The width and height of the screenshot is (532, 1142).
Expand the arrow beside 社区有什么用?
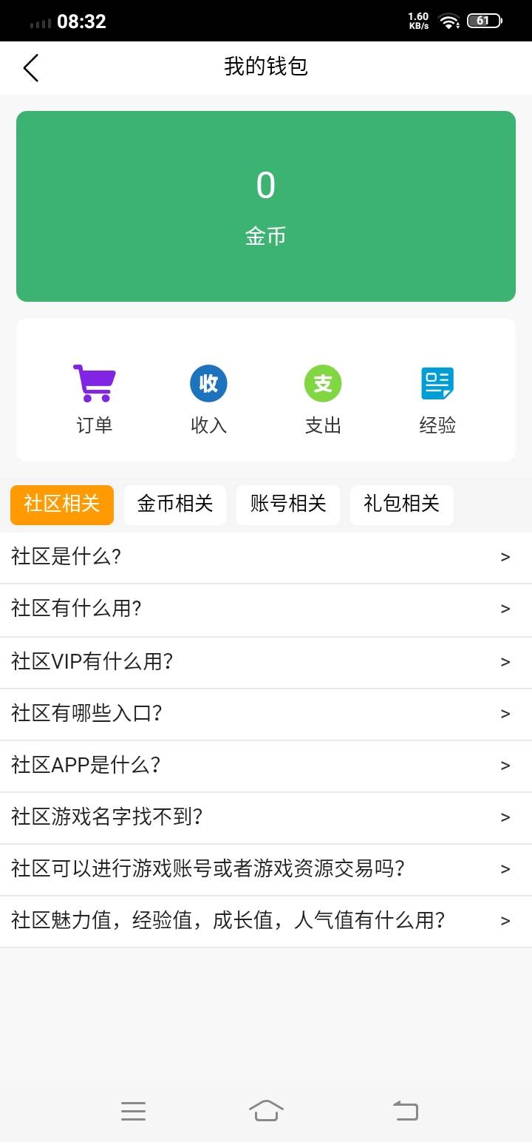point(505,609)
